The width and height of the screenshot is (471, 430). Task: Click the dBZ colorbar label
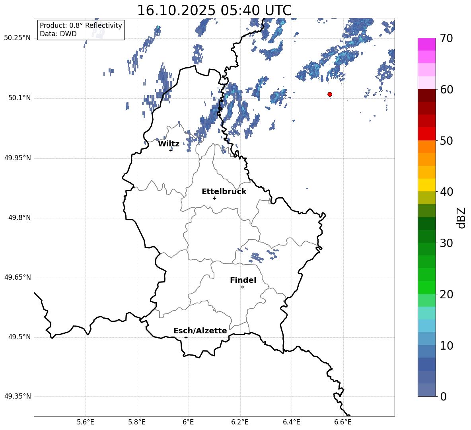click(x=461, y=218)
